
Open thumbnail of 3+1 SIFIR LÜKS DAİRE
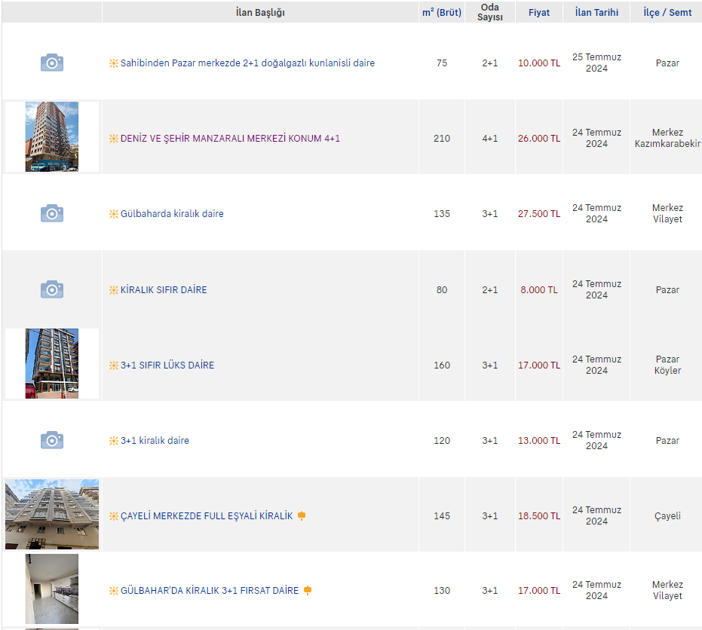(51, 363)
